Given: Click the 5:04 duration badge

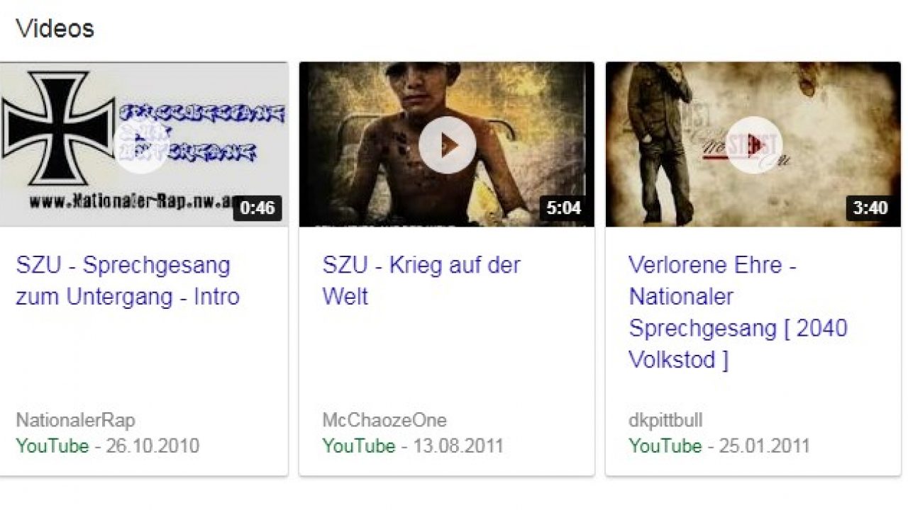Looking at the screenshot, I should click(x=564, y=208).
